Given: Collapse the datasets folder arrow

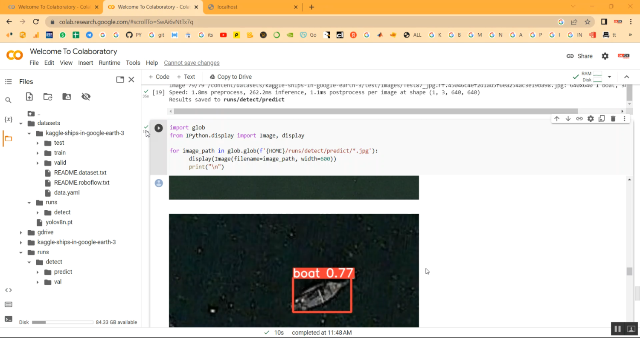Looking at the screenshot, I should point(21,123).
